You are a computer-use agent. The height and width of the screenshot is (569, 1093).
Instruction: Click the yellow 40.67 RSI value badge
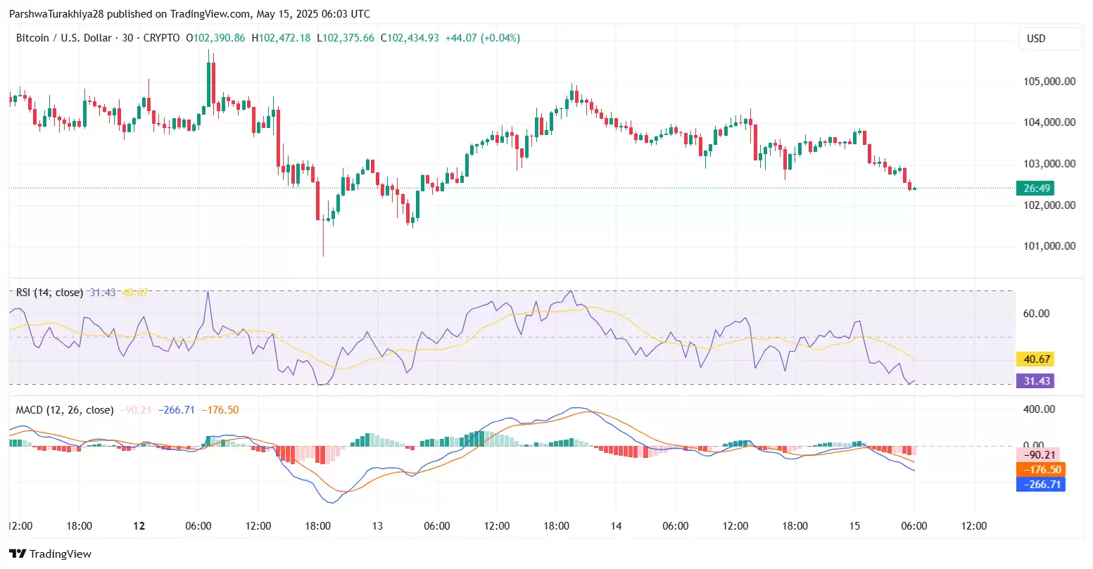(x=1035, y=359)
